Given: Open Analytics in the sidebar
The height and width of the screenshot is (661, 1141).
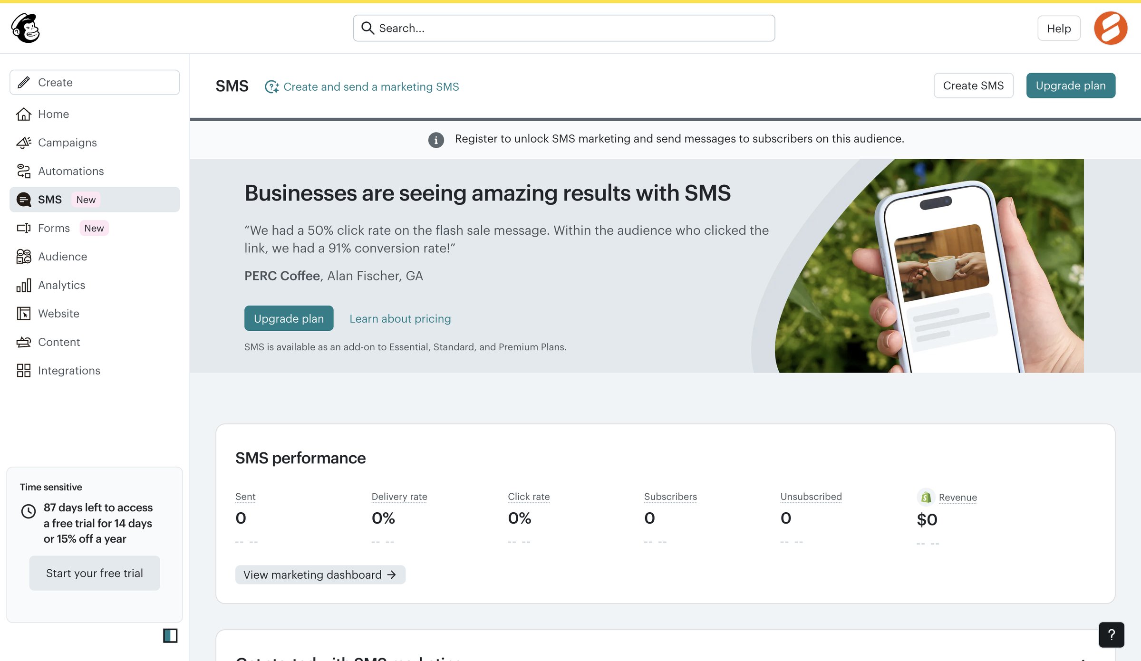Looking at the screenshot, I should point(95,285).
